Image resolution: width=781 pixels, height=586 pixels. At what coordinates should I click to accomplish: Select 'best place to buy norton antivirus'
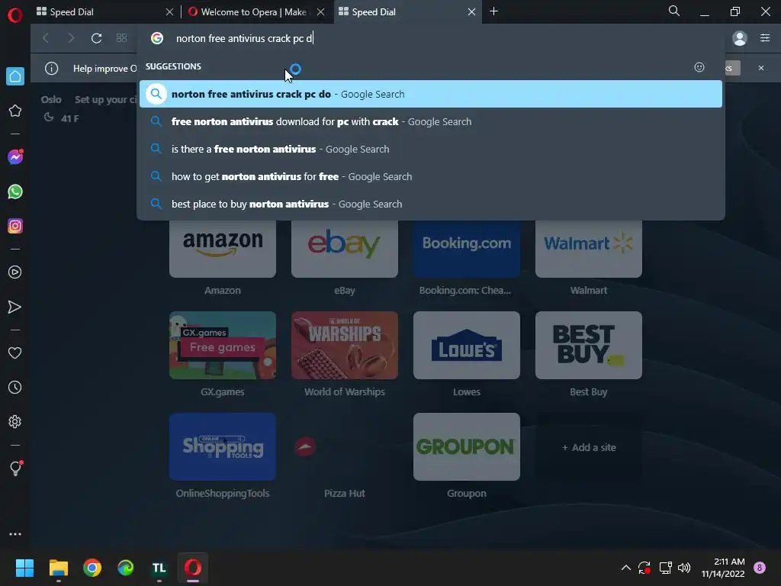(x=430, y=204)
